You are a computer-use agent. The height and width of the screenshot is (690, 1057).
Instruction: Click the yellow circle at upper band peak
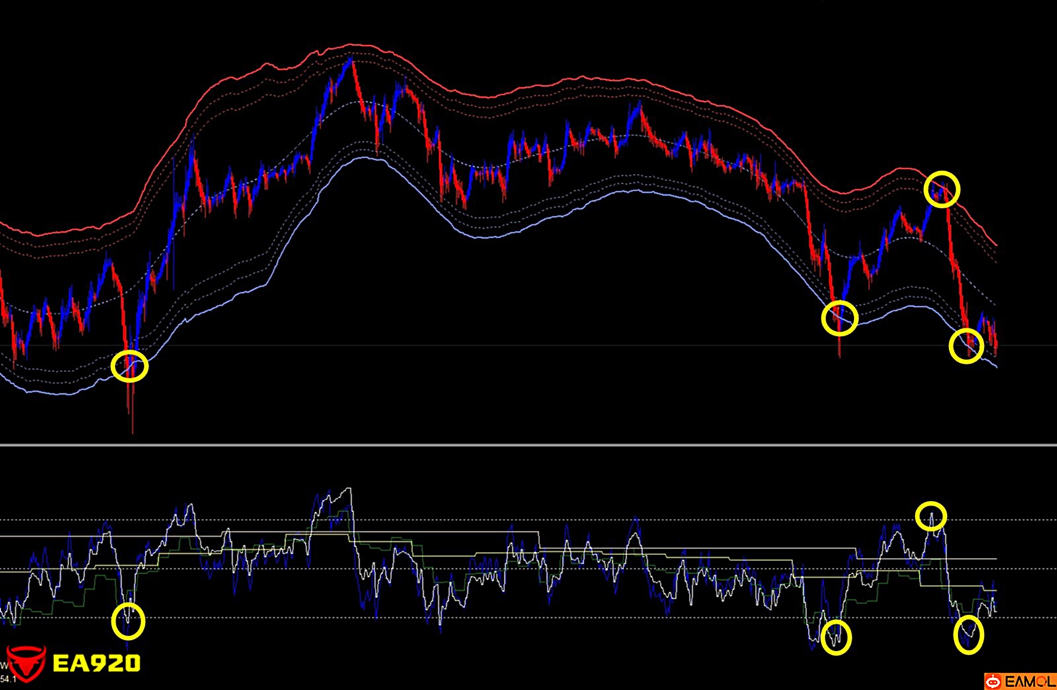point(941,189)
